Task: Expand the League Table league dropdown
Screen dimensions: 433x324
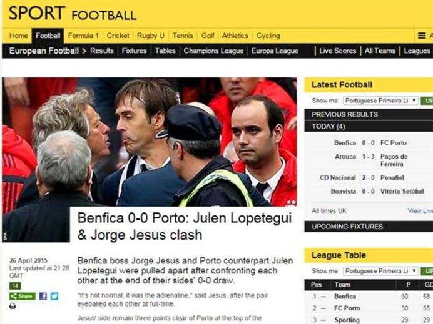Action: point(380,271)
